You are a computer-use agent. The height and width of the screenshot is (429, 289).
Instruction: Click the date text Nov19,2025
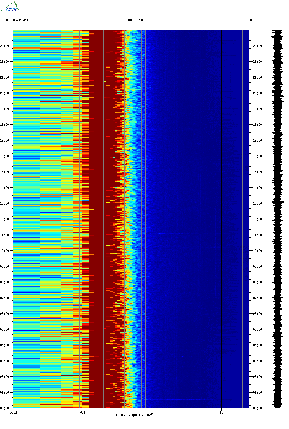[x=22, y=20]
